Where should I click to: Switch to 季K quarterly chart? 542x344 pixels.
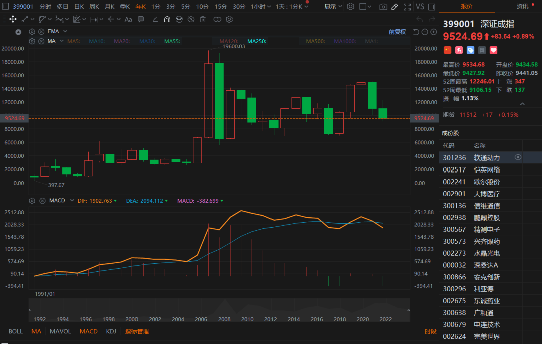point(125,6)
